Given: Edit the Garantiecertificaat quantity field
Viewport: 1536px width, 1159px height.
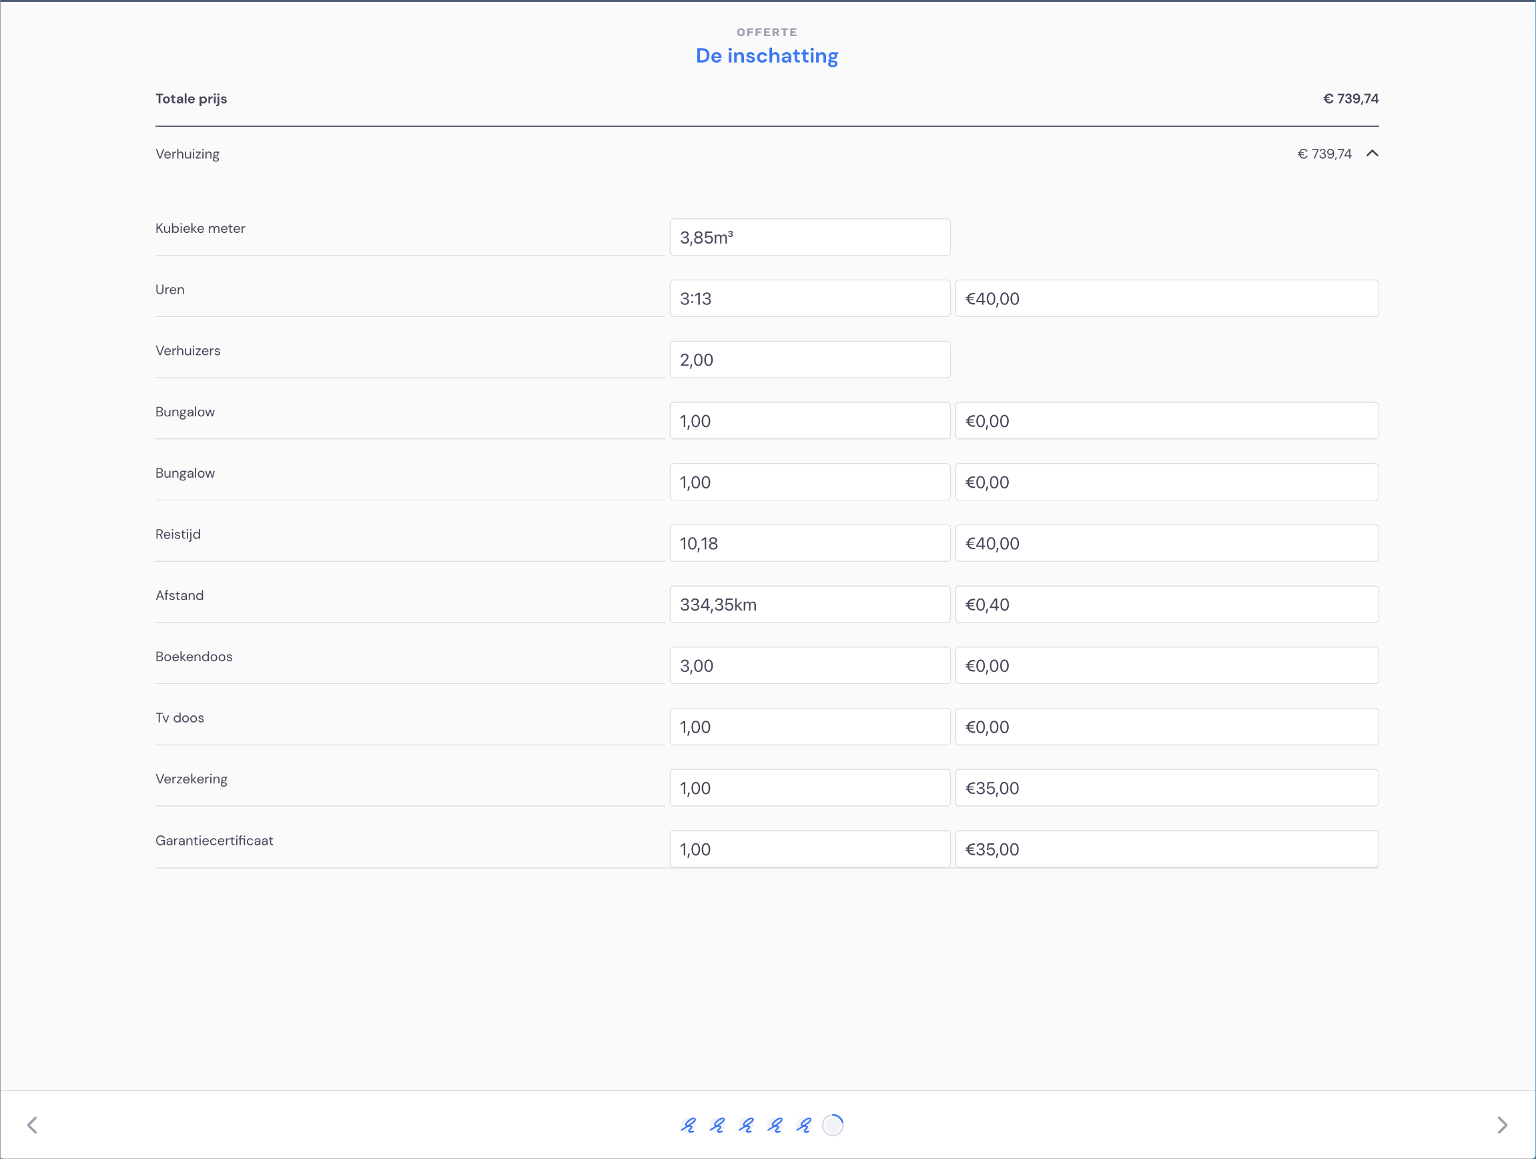Looking at the screenshot, I should (809, 849).
